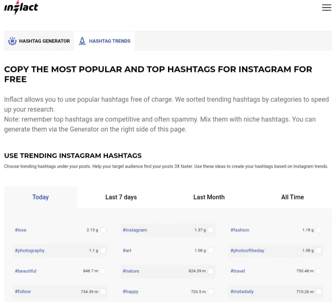
Task: Click the 734.39 m count value
Action: pyautogui.click(x=89, y=292)
